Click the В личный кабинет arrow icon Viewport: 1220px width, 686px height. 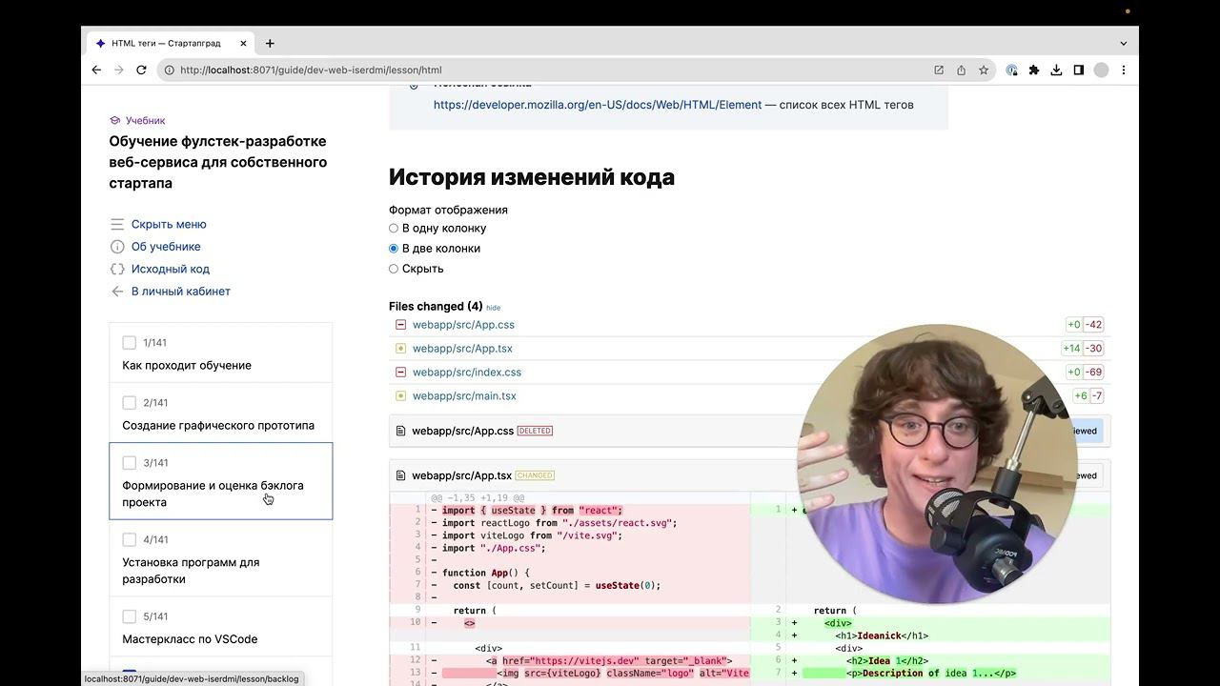pyautogui.click(x=117, y=292)
